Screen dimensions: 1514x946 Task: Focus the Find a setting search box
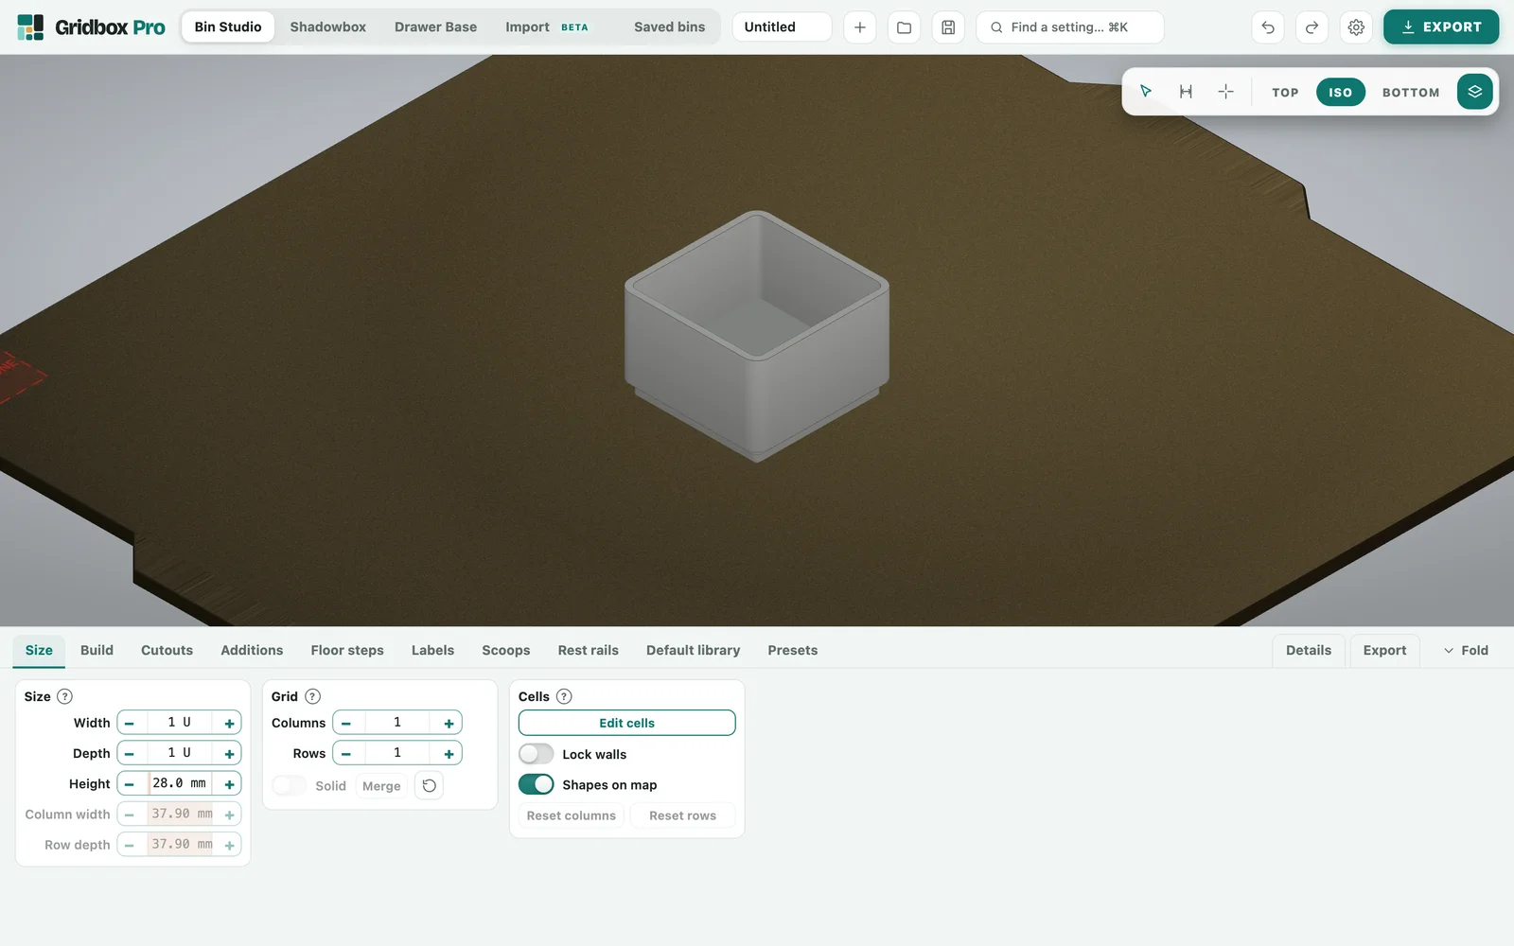click(x=1069, y=27)
